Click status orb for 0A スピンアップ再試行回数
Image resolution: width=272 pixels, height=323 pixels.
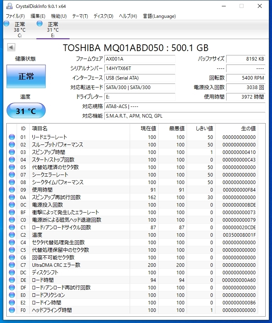(x=12, y=197)
